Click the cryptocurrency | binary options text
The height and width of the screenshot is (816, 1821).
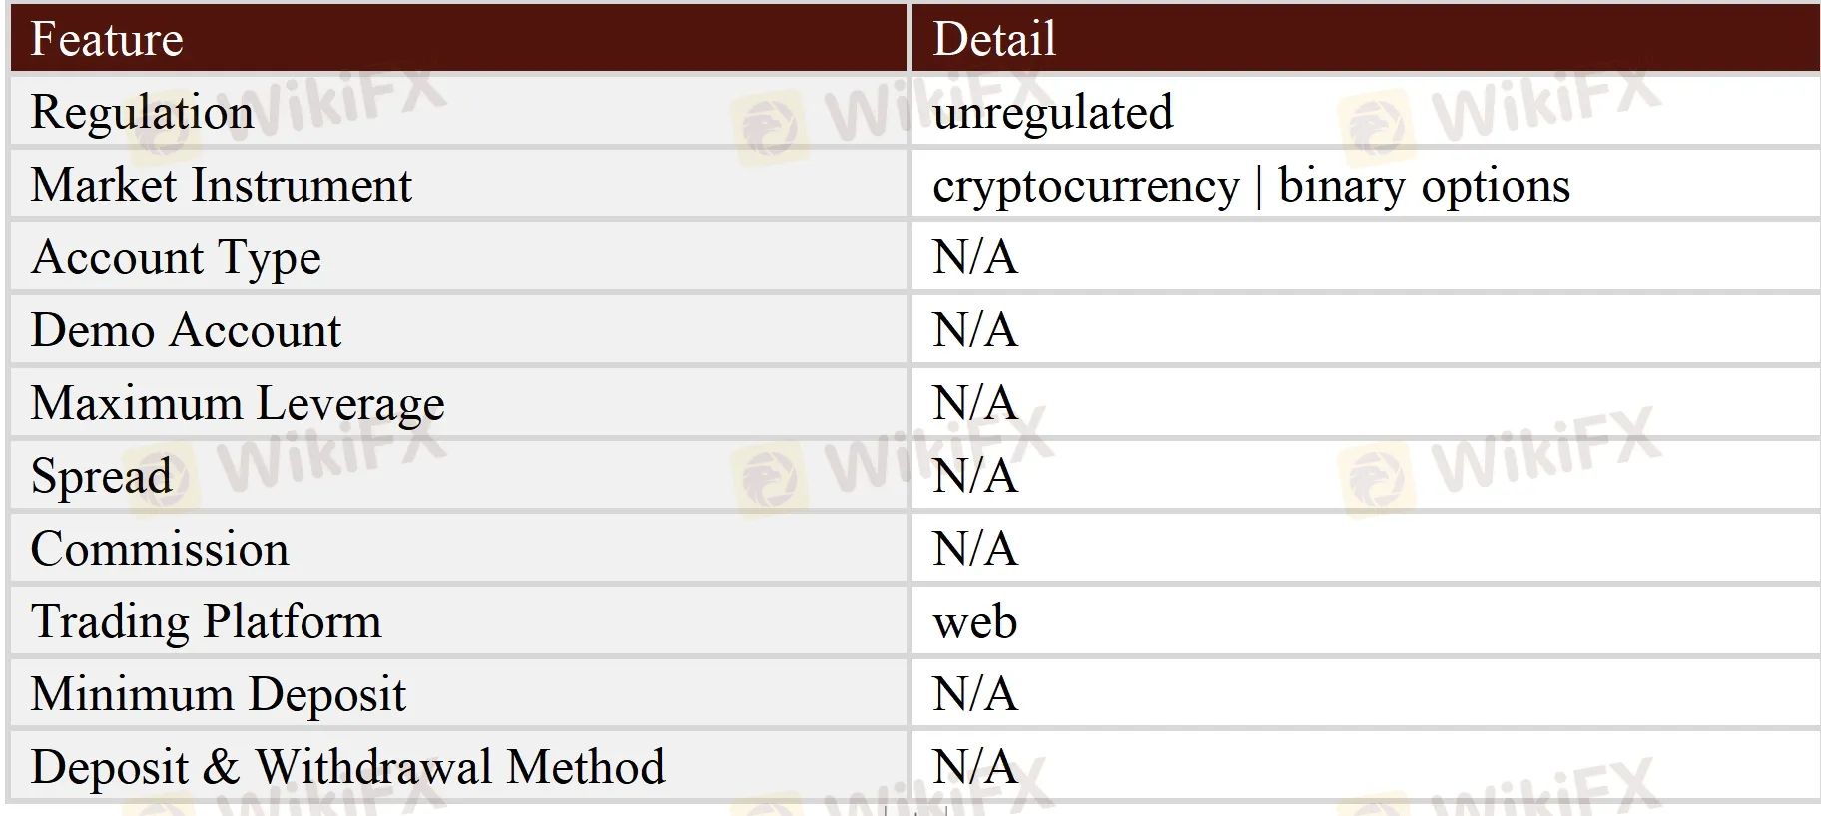(1250, 186)
